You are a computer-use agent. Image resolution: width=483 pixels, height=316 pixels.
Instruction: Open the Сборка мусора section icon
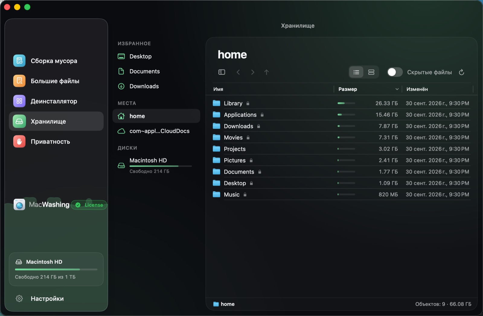click(x=19, y=61)
